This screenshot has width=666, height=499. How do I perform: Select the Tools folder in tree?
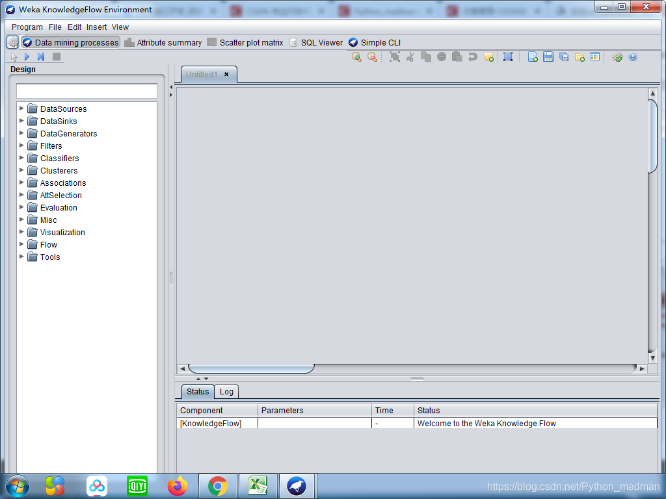[x=44, y=257]
